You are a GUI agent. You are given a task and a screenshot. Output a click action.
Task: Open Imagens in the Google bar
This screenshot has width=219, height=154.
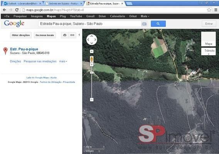[x=37, y=16]
